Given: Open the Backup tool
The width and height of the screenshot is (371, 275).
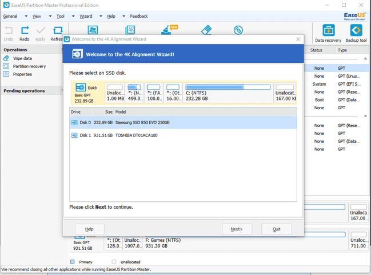Looking at the screenshot, I should click(356, 33).
